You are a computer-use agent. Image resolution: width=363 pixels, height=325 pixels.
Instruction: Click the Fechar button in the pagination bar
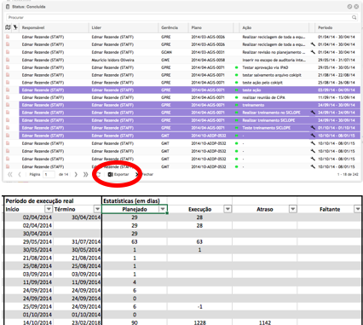[x=145, y=174]
